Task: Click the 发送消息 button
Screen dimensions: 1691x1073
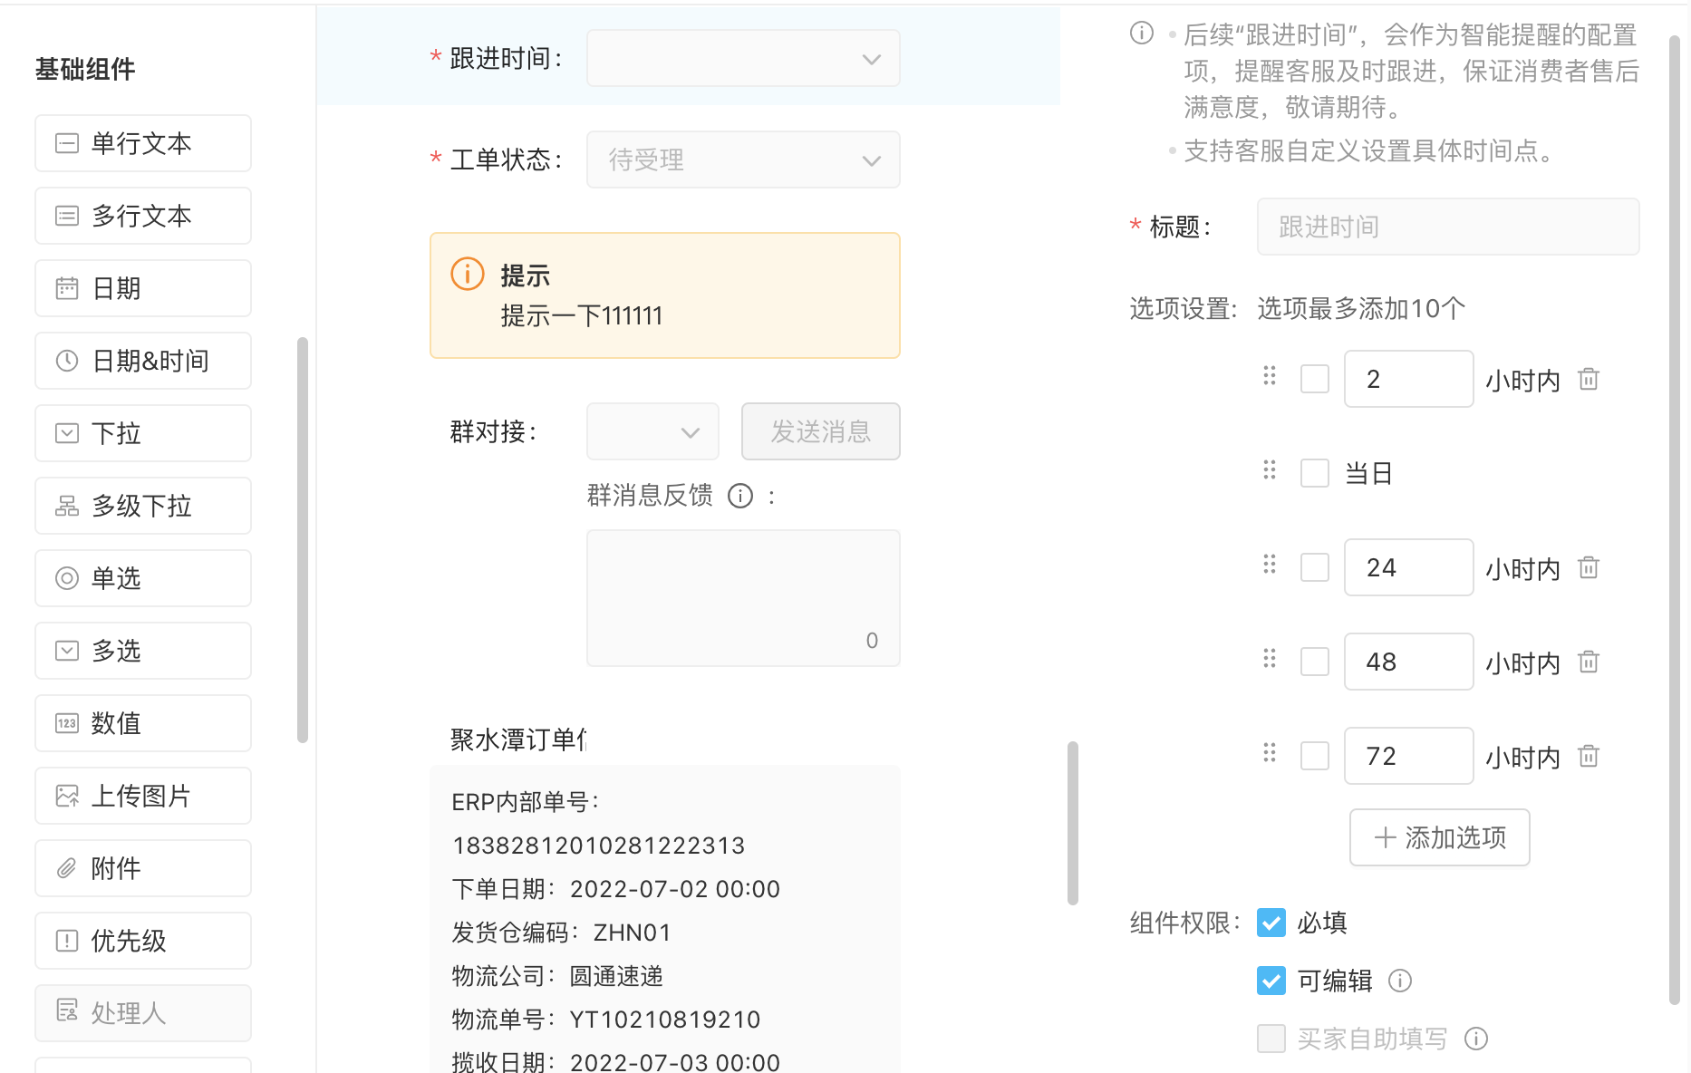Action: pyautogui.click(x=821, y=431)
